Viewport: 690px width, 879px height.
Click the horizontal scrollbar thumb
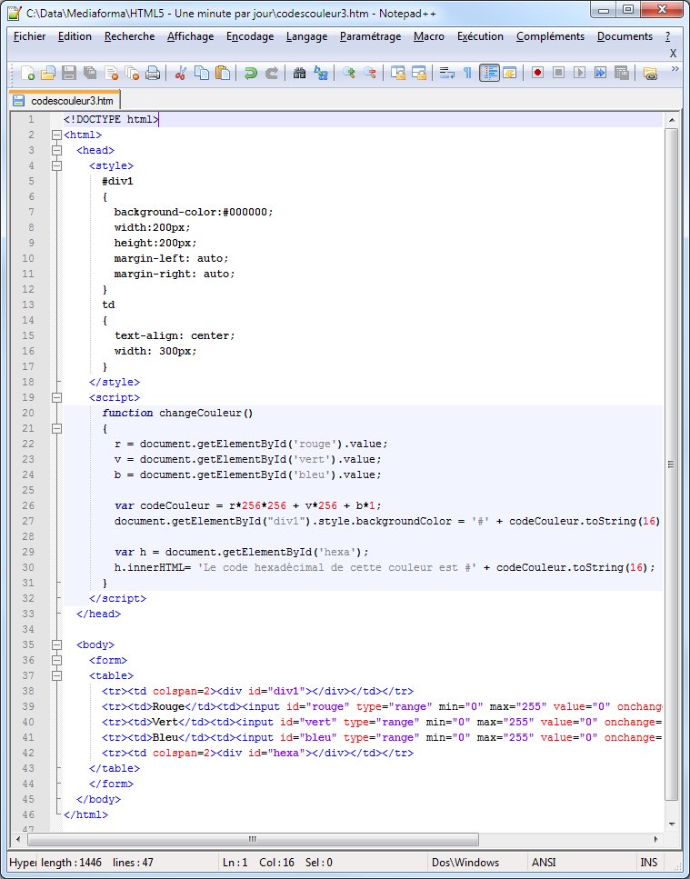point(253,839)
